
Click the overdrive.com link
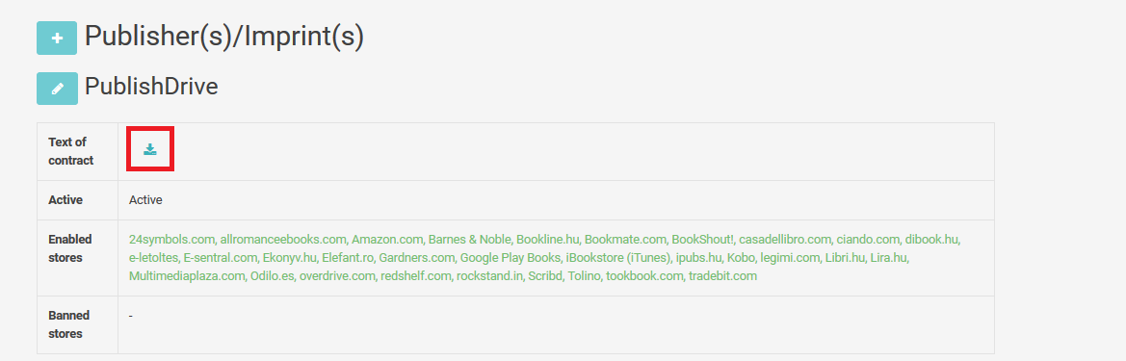337,276
